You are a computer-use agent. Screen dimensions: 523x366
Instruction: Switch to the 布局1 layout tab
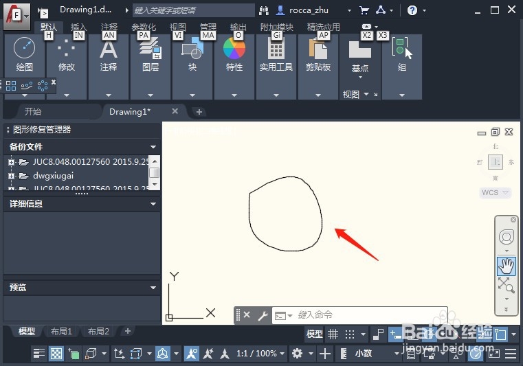point(61,332)
